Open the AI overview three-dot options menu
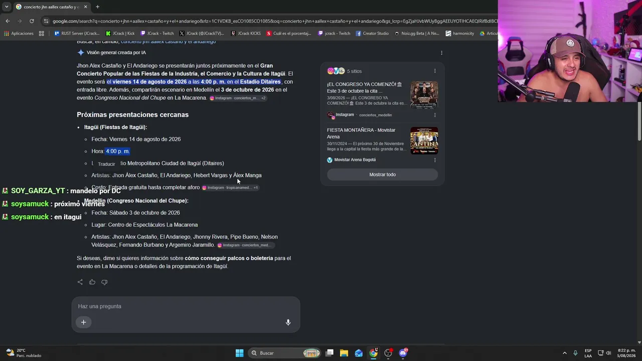 point(441,53)
